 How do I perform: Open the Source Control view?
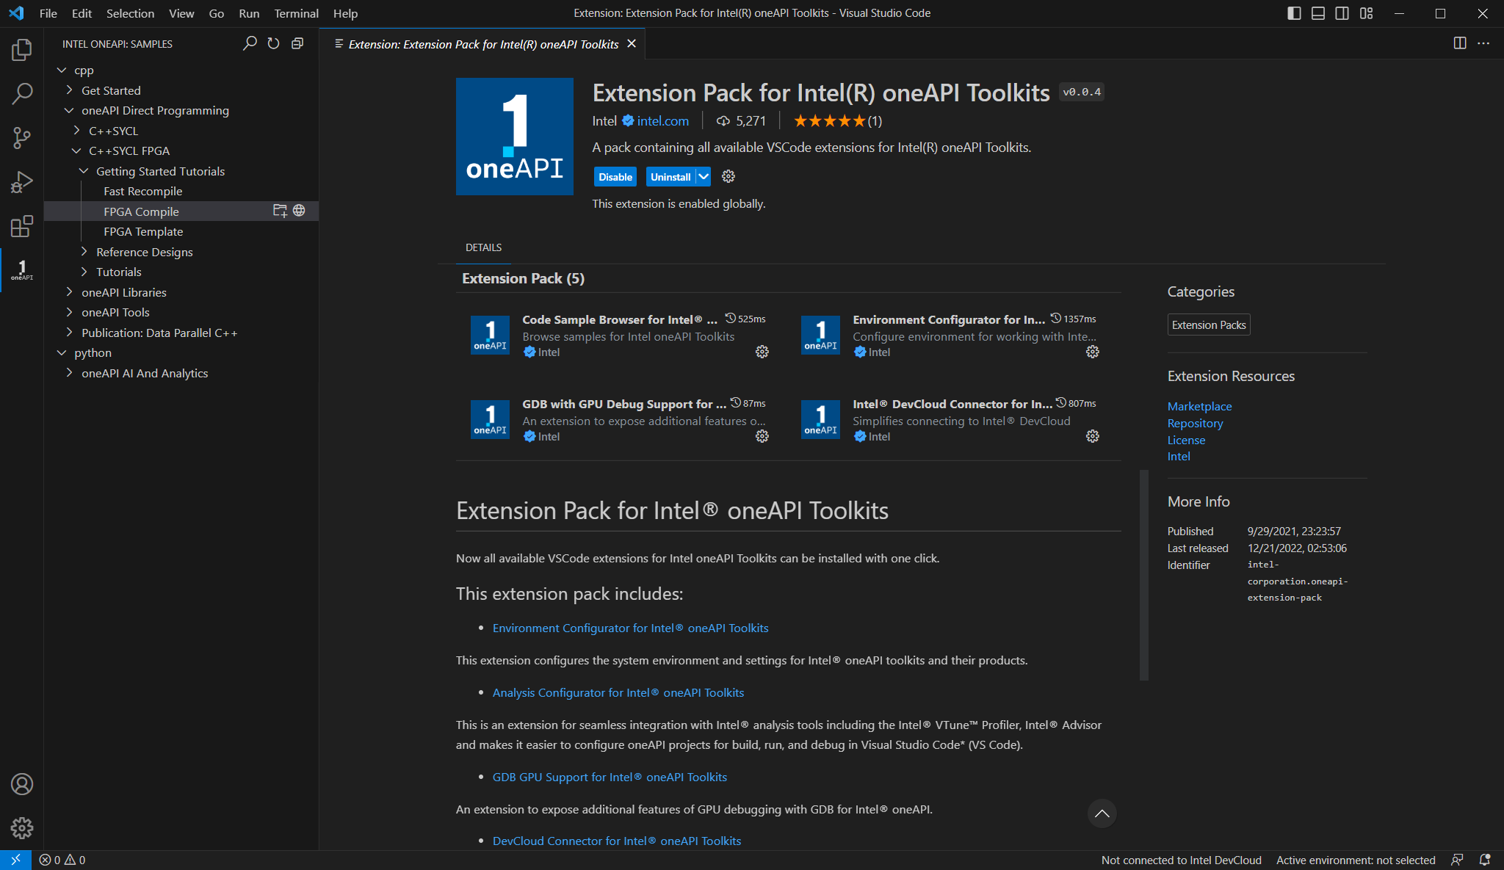tap(22, 137)
